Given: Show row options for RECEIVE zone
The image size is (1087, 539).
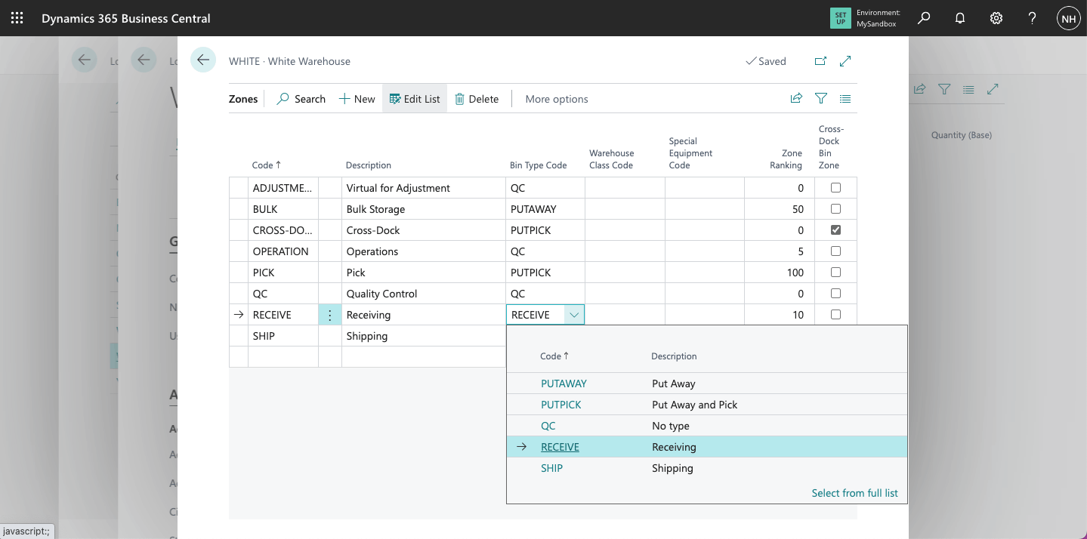Looking at the screenshot, I should [330, 315].
